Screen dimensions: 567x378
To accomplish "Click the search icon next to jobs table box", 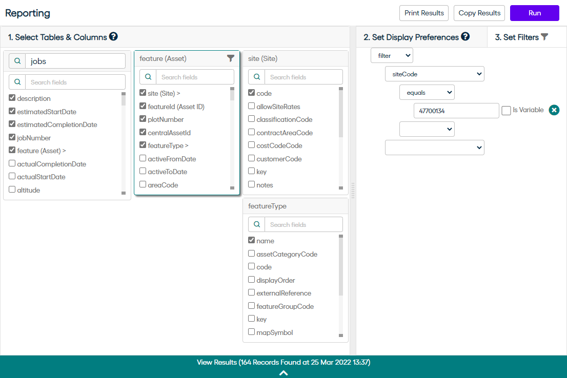I will [17, 61].
